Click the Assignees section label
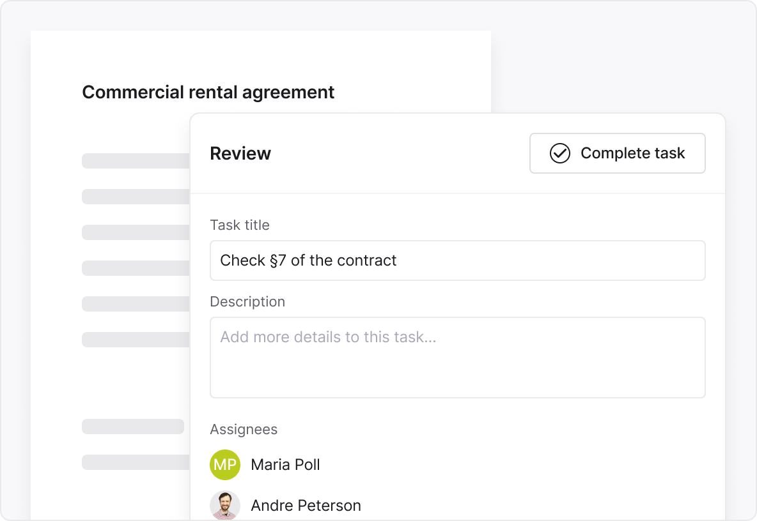The image size is (757, 521). point(244,429)
